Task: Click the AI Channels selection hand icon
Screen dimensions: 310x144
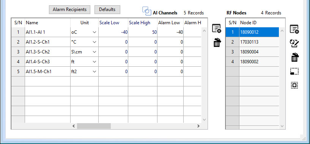Action: pyautogui.click(x=146, y=11)
